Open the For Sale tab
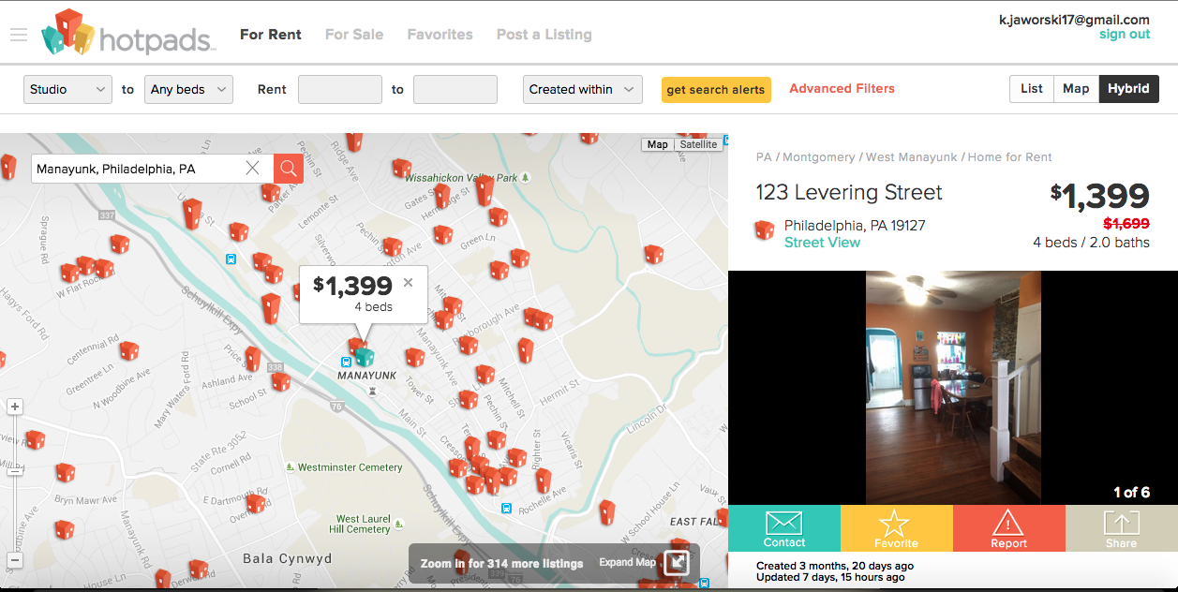This screenshot has height=592, width=1178. click(x=353, y=35)
